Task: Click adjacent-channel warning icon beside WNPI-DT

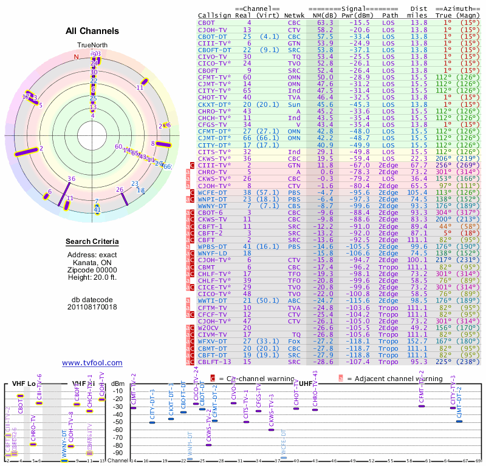Action: [188, 199]
